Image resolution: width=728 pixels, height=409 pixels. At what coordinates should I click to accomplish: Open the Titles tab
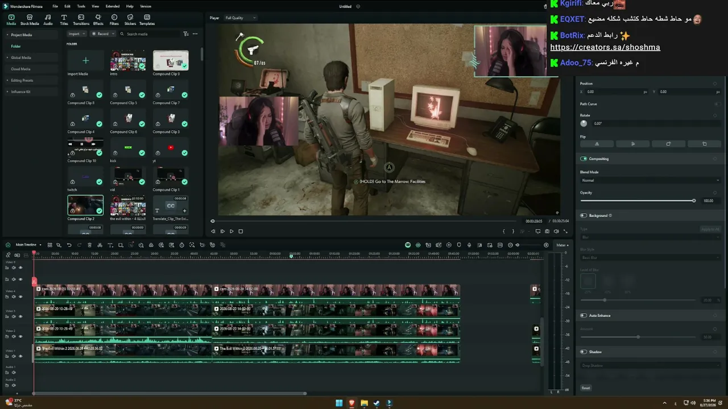pos(64,20)
